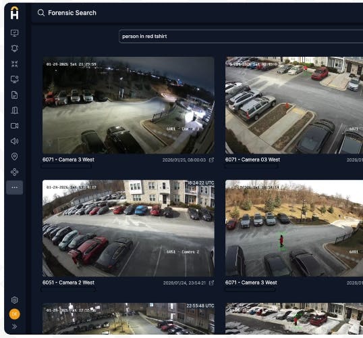The image size is (363, 338).
Task: Click the 'person in red tshirt' search field
Action: (241, 37)
